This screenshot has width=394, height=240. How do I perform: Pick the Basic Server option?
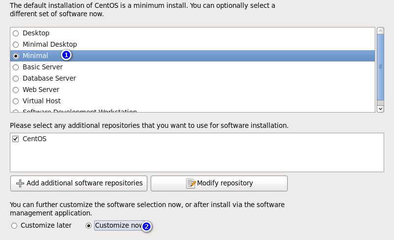16,67
